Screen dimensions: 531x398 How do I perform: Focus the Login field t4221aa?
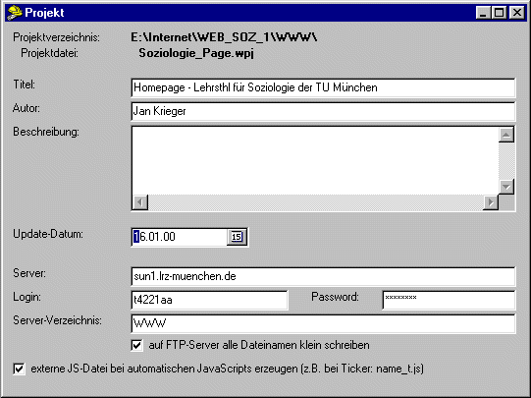pos(209,300)
